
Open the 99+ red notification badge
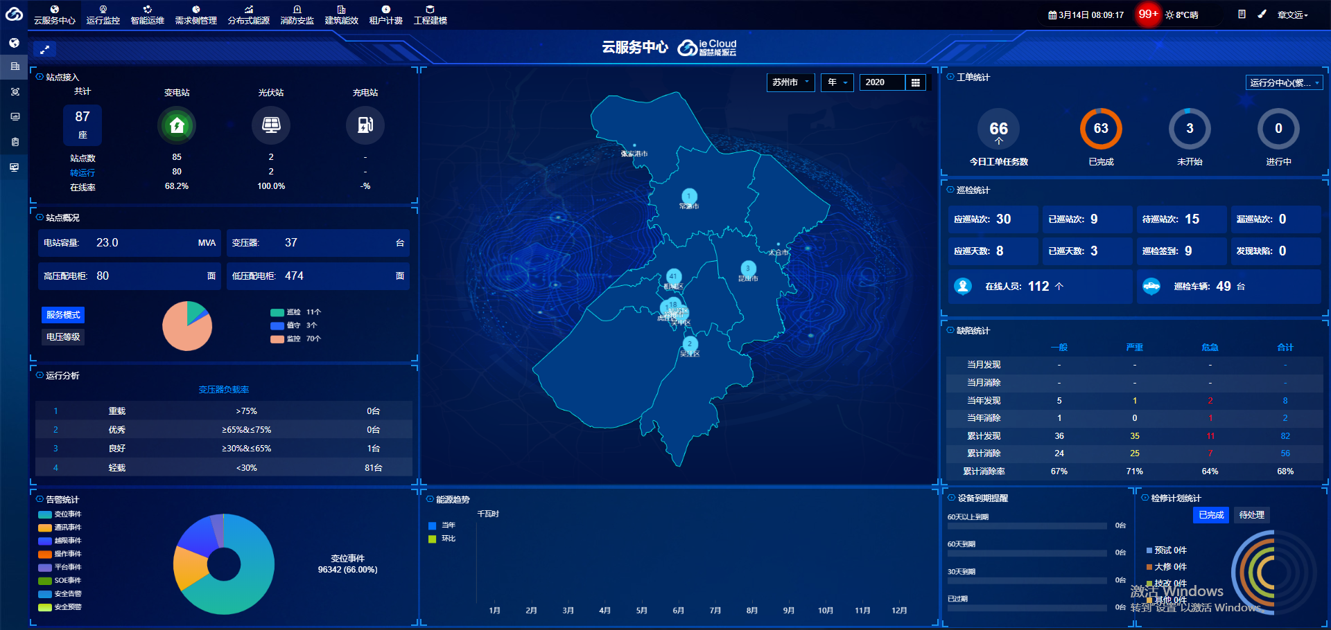pyautogui.click(x=1148, y=14)
